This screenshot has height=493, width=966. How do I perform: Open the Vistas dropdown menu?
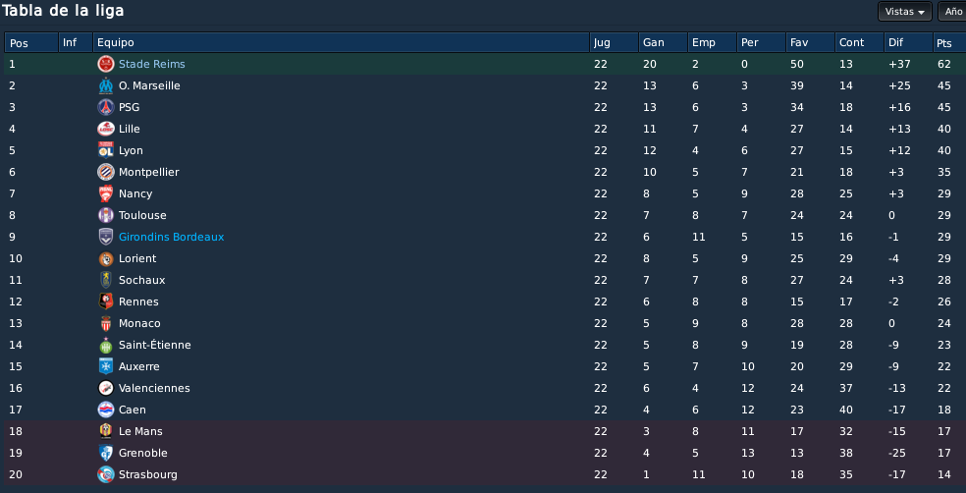[904, 11]
